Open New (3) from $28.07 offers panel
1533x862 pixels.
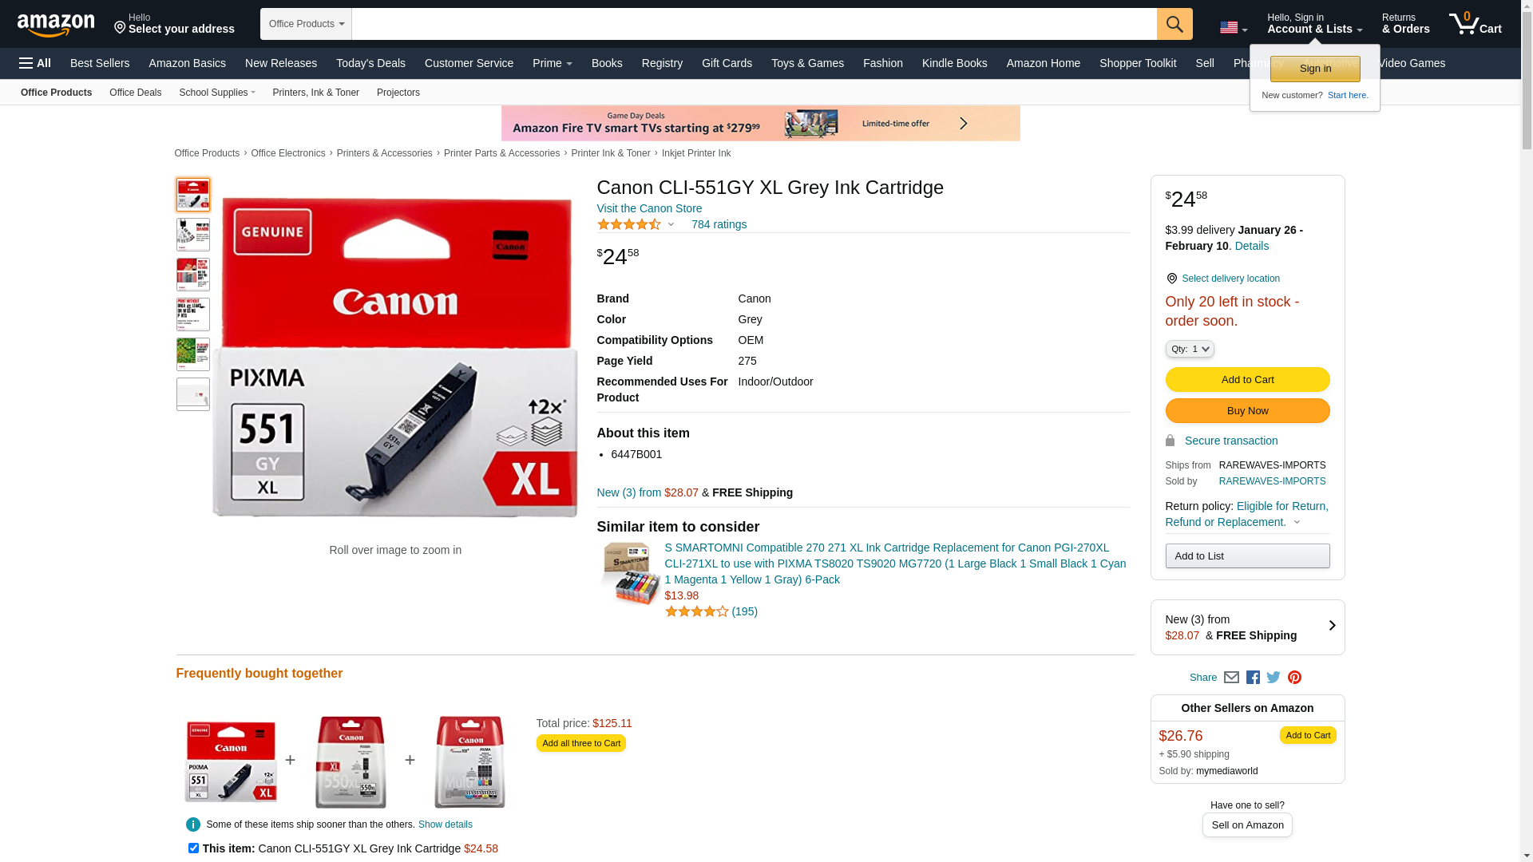(1247, 627)
